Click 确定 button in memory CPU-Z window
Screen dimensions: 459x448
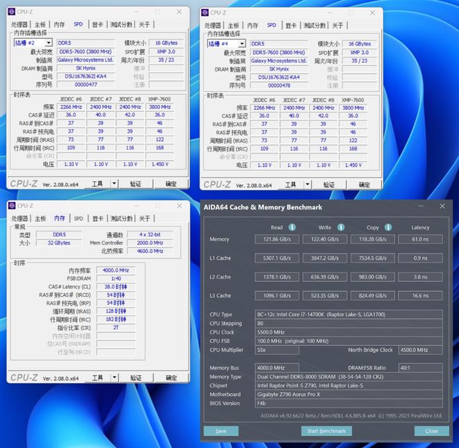tap(171, 378)
